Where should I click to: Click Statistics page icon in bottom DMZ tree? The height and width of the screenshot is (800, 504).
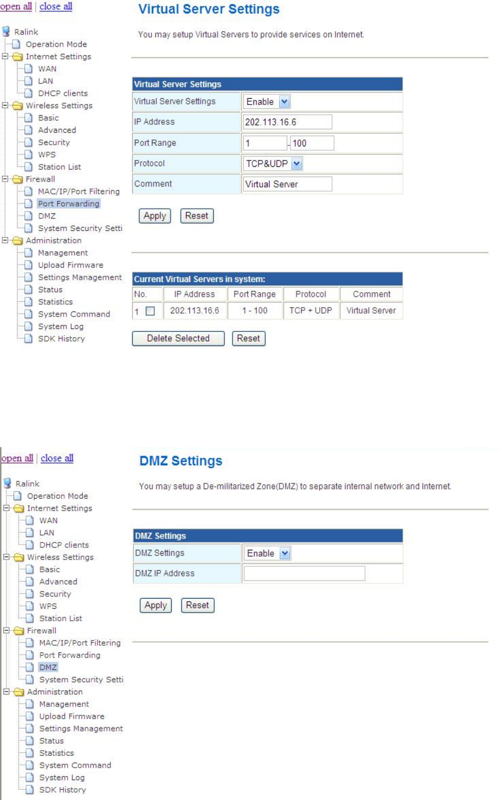30,753
